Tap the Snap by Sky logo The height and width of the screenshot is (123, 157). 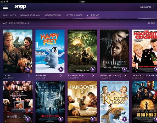pos(20,7)
